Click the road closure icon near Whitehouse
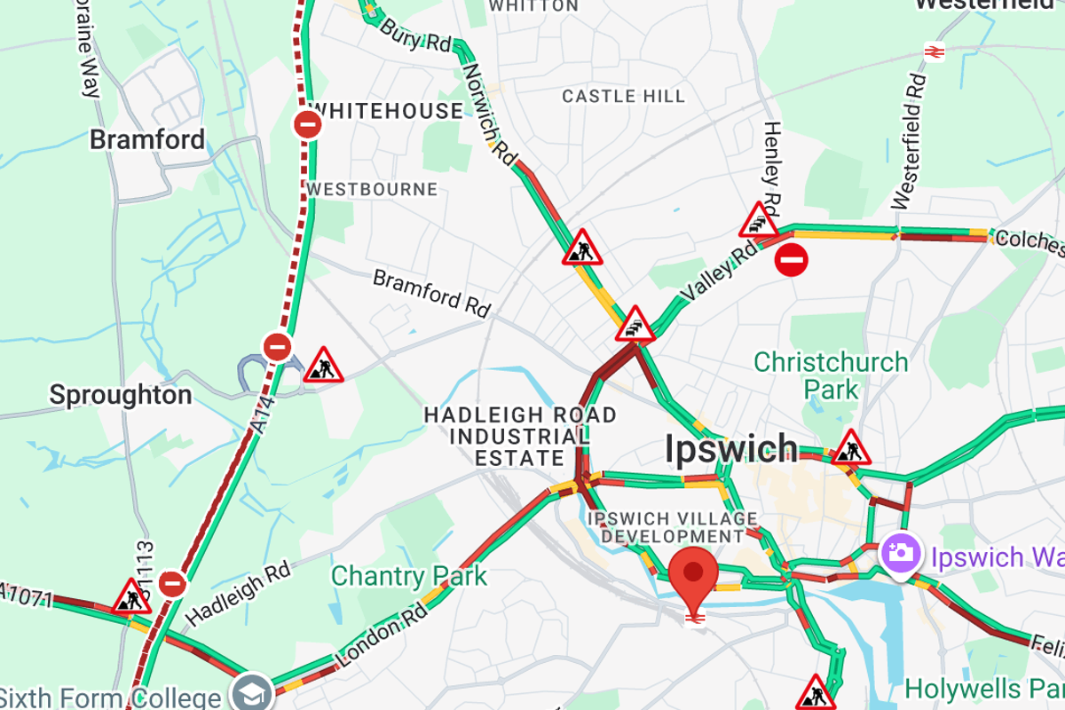The height and width of the screenshot is (710, 1065). 308,124
